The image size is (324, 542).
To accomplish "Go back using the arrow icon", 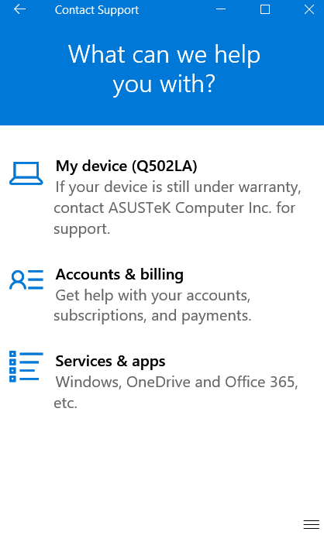I will (19, 9).
